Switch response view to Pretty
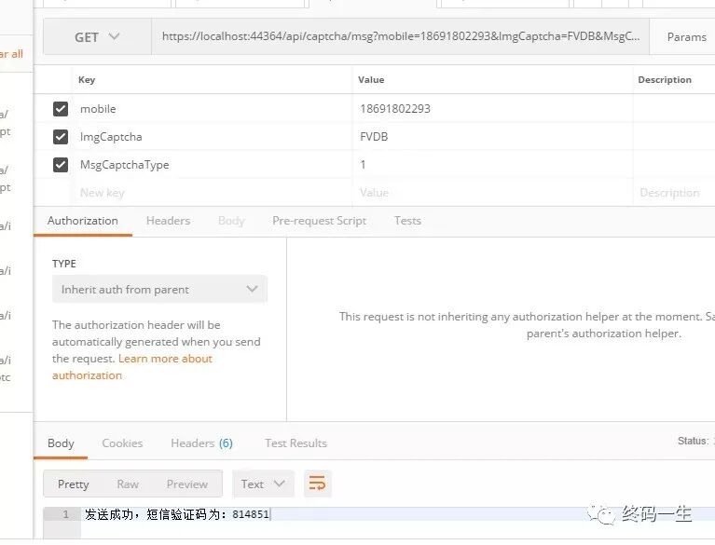 (x=74, y=484)
